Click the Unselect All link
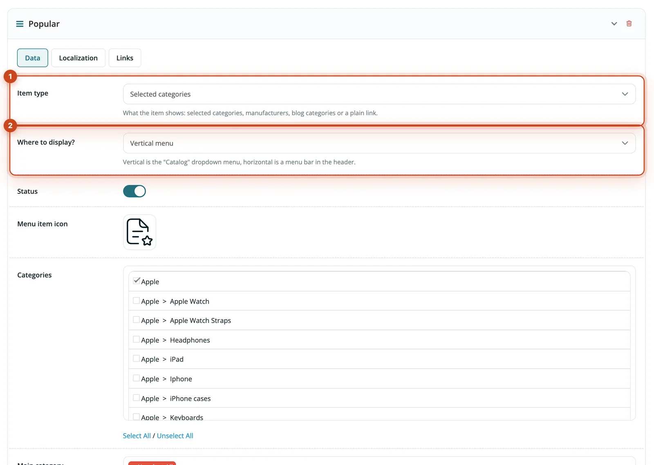 point(175,436)
